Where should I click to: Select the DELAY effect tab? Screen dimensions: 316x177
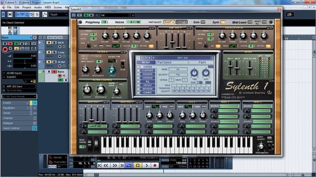point(147,85)
